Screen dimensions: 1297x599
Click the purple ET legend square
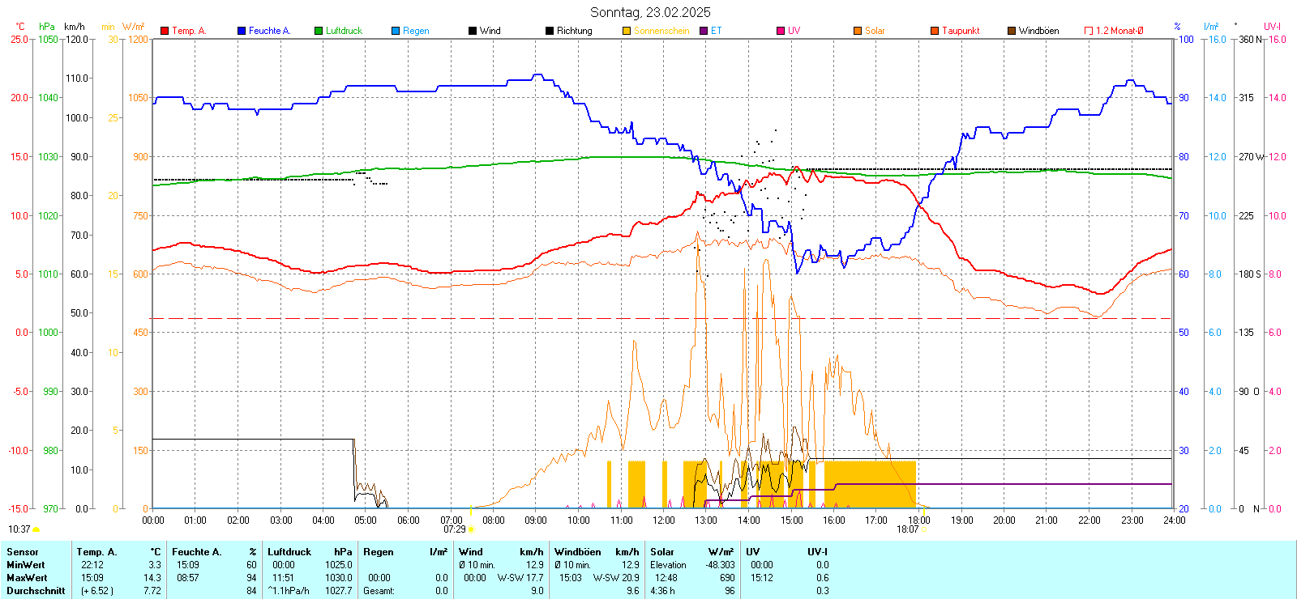704,31
